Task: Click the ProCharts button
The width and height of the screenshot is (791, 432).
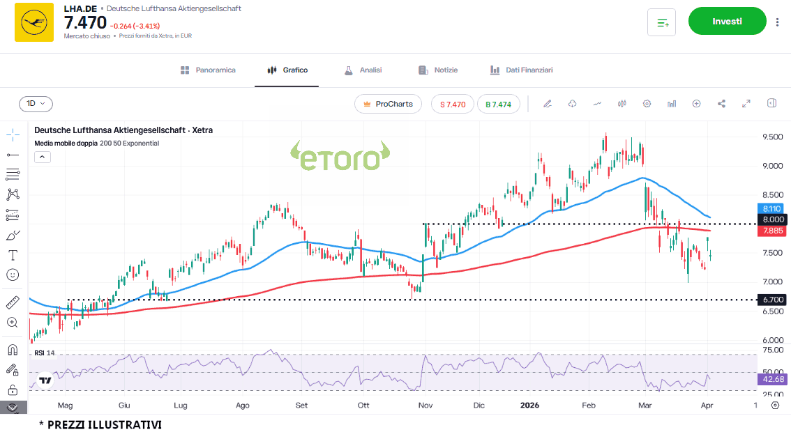Action: tap(388, 104)
